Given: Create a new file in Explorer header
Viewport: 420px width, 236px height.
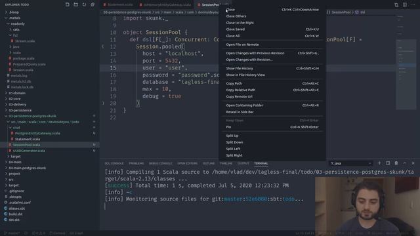Looking at the screenshot, I should 67,5.
